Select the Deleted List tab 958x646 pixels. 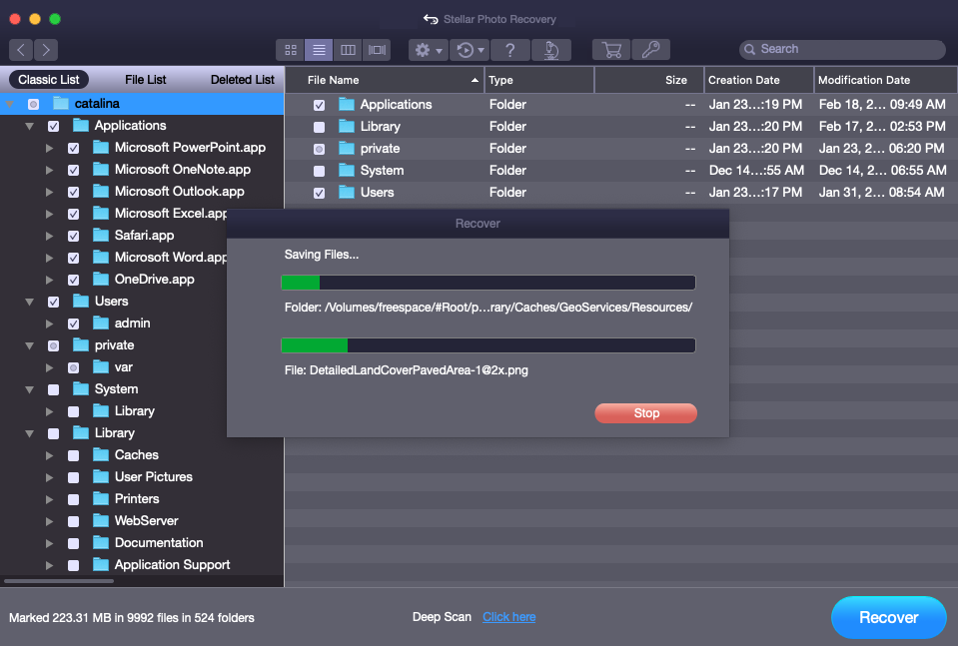click(x=243, y=79)
